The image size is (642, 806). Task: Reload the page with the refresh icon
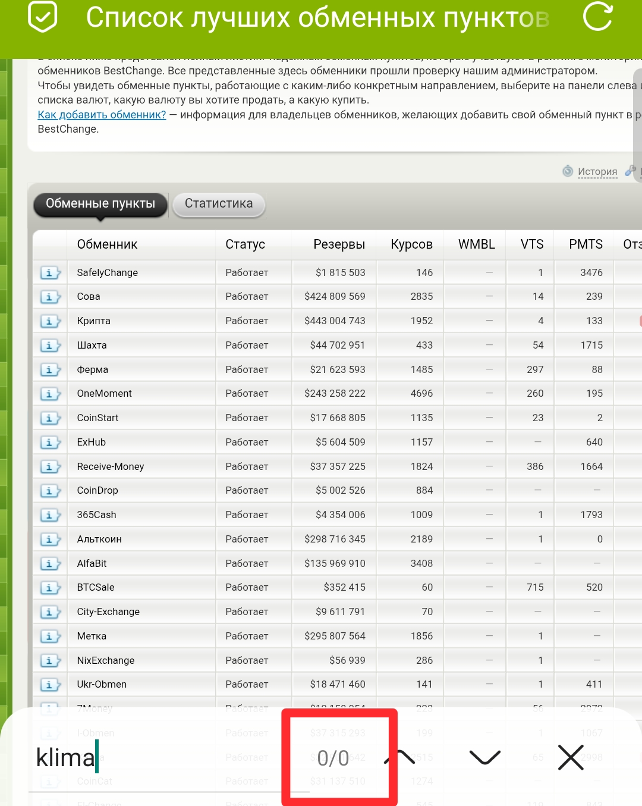click(x=597, y=17)
